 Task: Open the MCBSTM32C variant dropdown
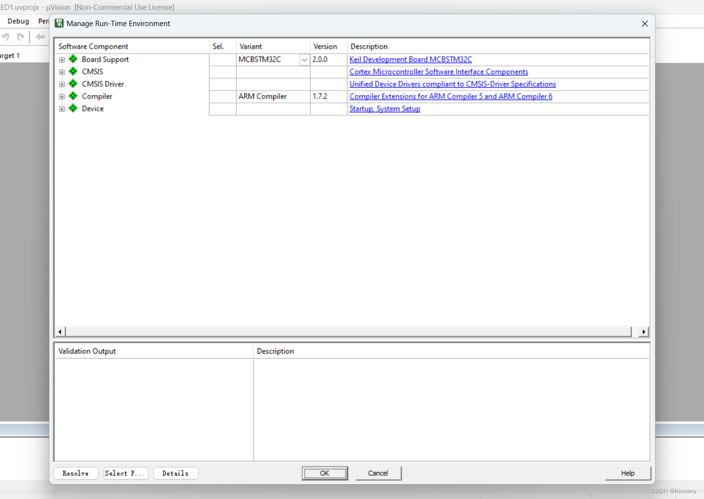coord(304,60)
